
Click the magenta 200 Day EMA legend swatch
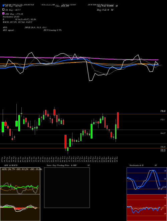3,13
